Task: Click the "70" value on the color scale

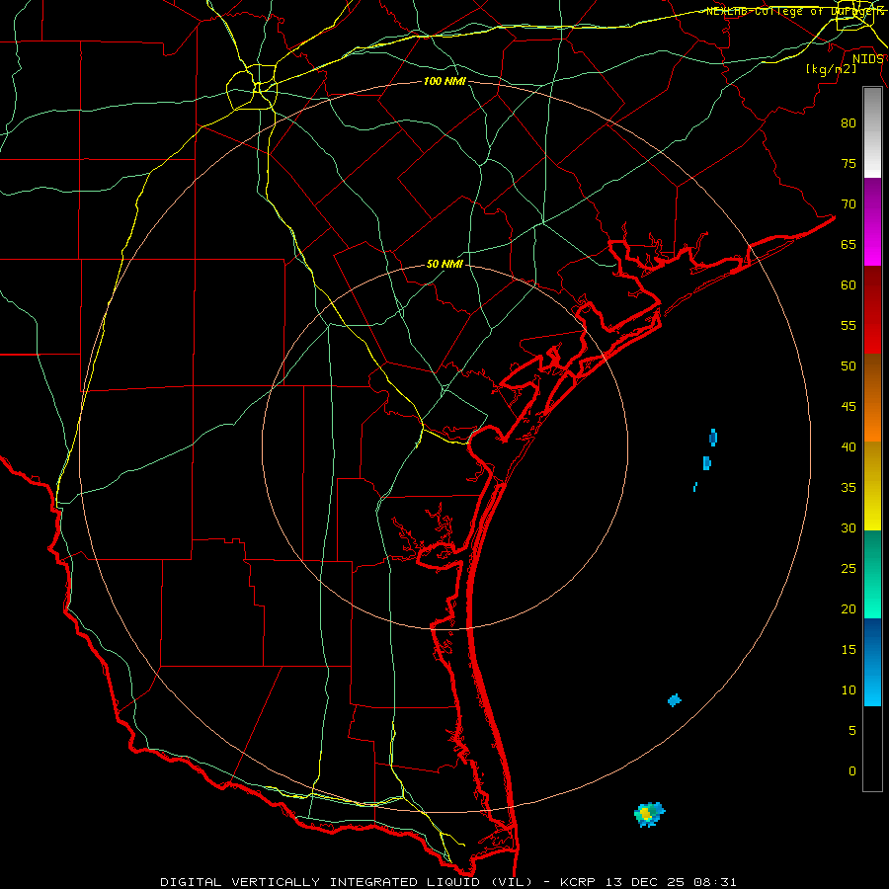Action: [x=849, y=204]
